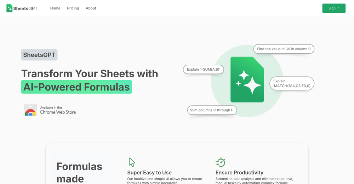Screen dimensions: 354x184
Task: Click the 'Ensure Productivity' heading
Action: point(239,173)
